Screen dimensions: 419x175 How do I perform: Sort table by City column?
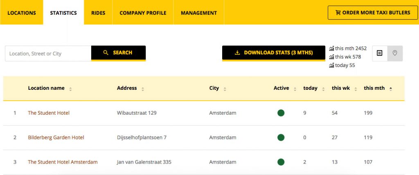coord(225,89)
